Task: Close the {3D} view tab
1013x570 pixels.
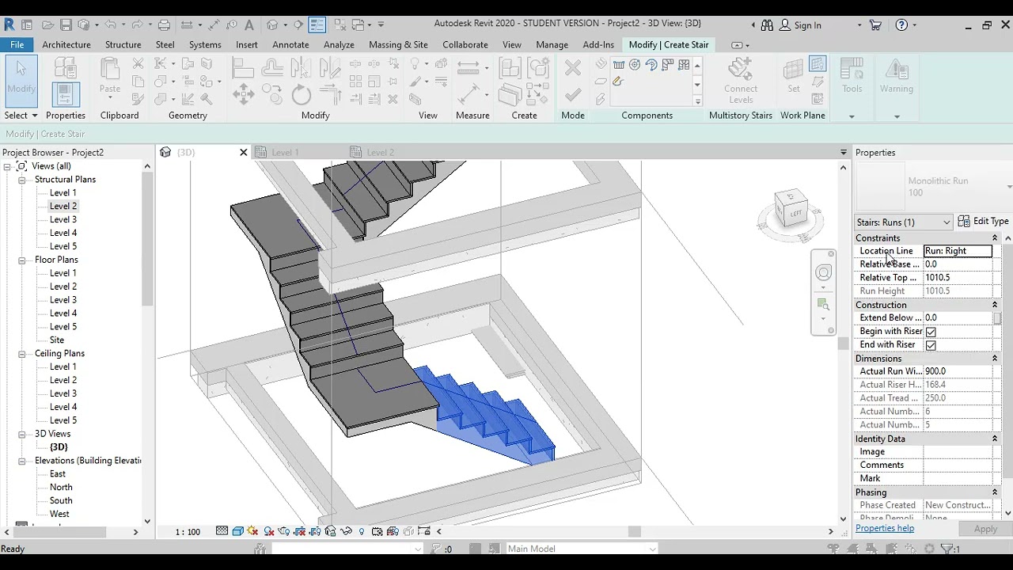Action: 243,153
